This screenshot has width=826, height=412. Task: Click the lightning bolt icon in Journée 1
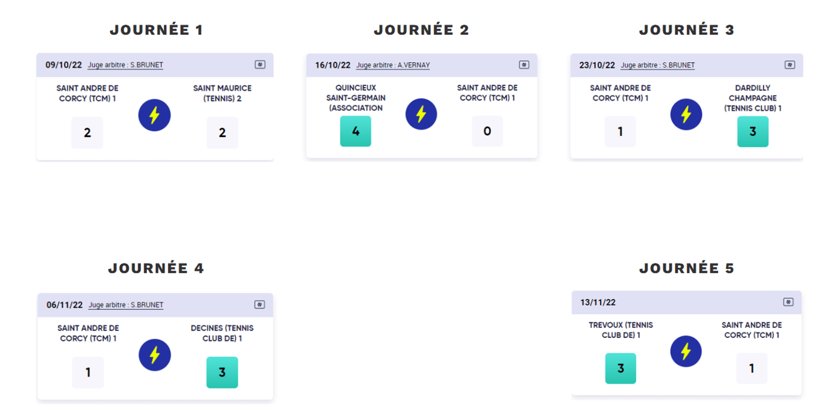[x=154, y=115]
